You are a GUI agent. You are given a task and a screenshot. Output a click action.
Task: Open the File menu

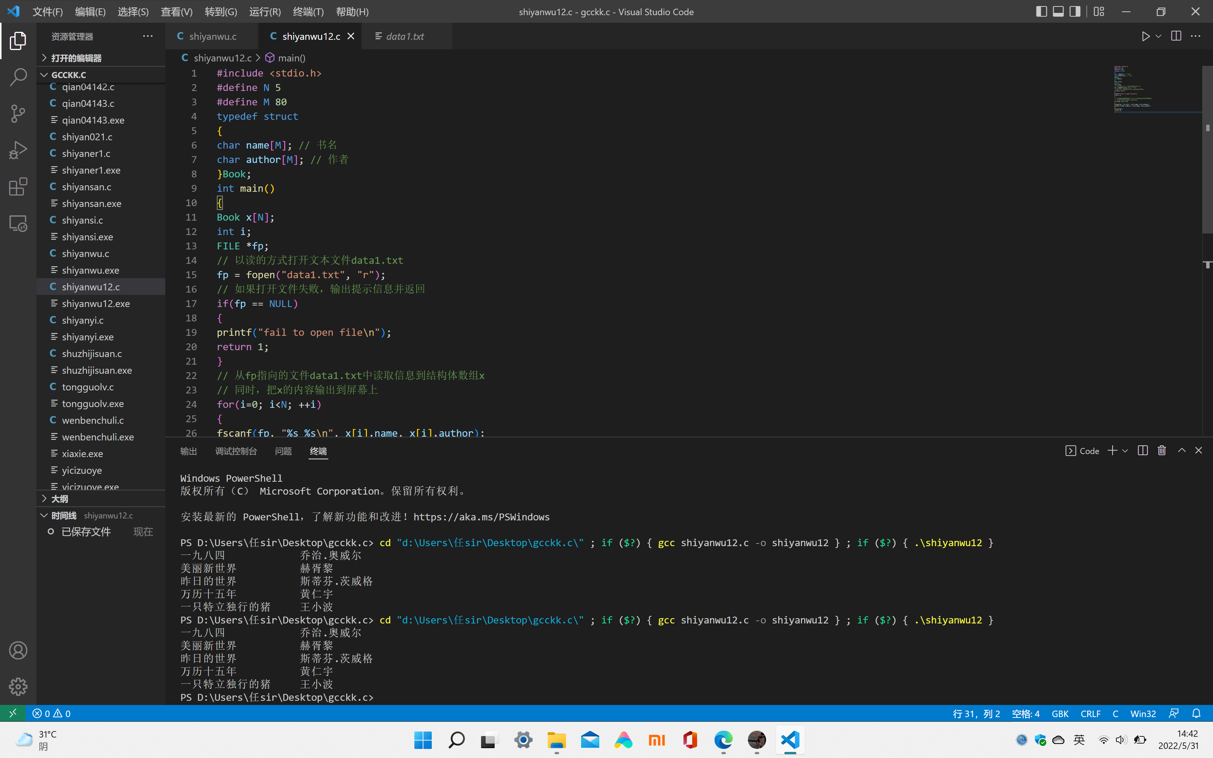48,11
